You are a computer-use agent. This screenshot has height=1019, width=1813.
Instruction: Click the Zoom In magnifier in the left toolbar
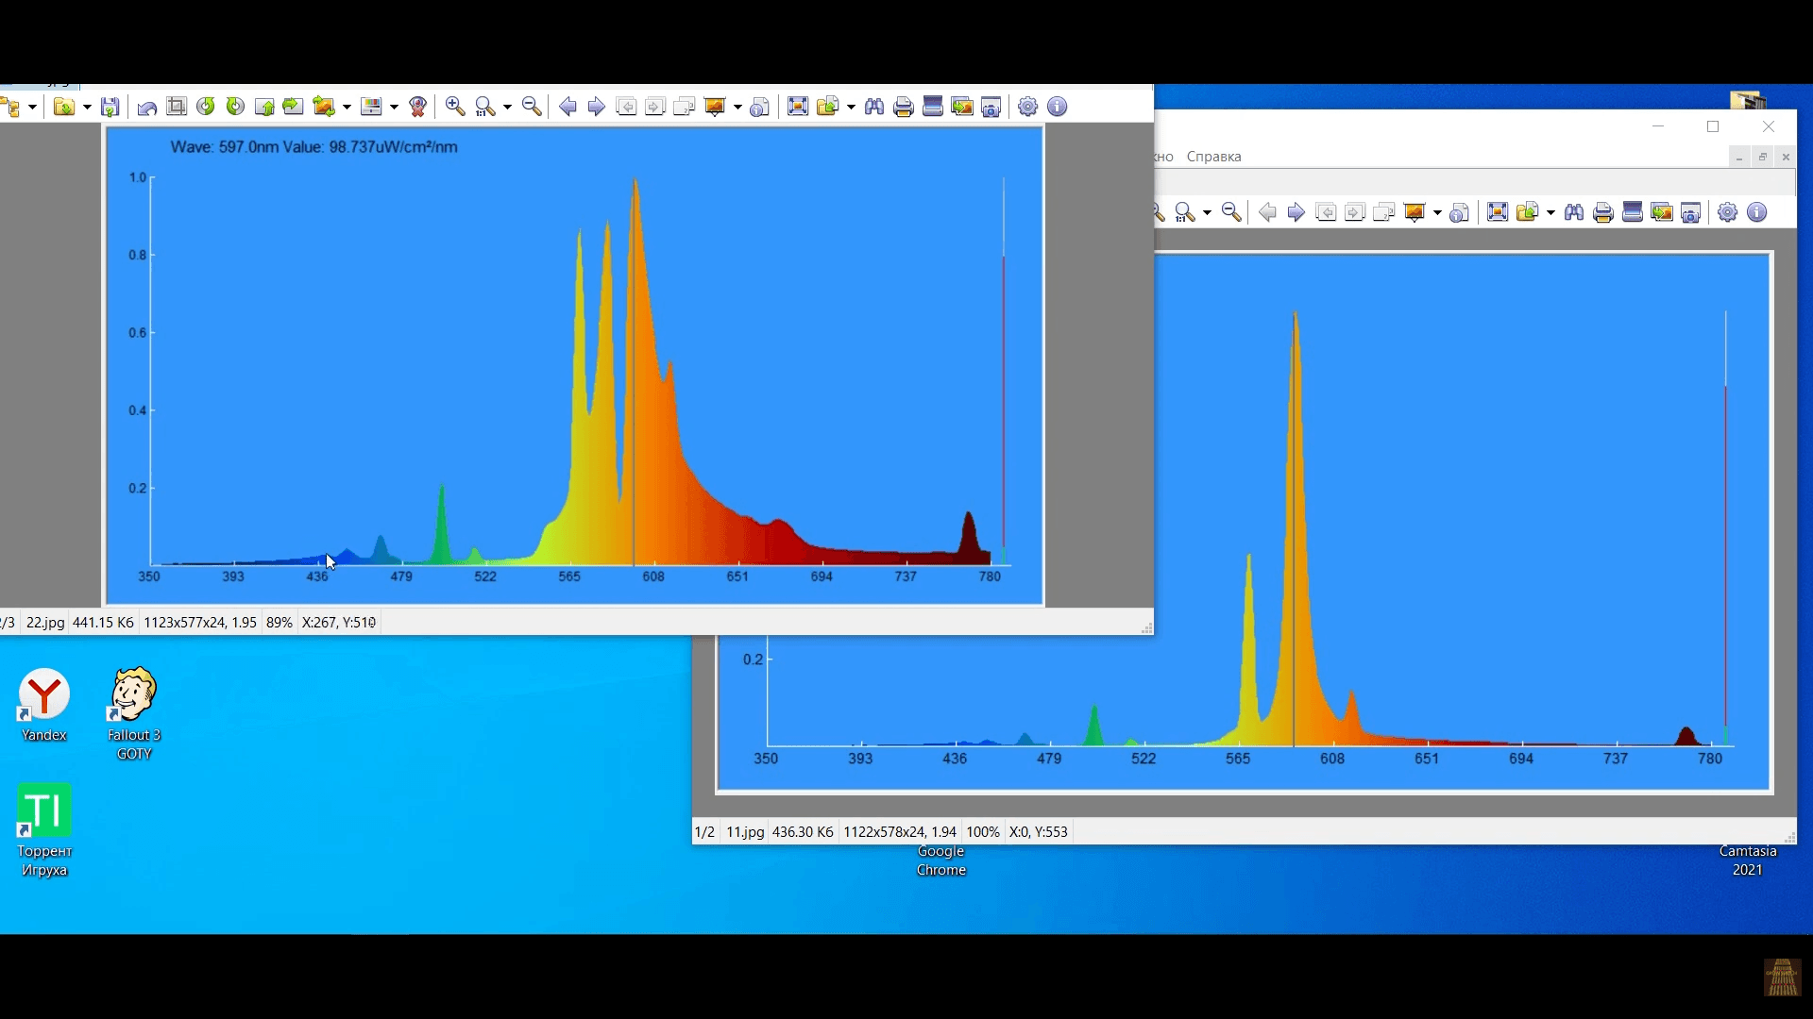coord(455,107)
